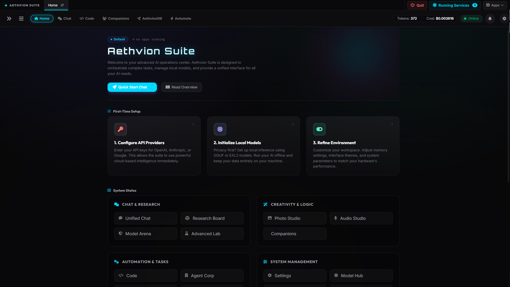
Task: Open Model Arena
Action: pos(146,234)
